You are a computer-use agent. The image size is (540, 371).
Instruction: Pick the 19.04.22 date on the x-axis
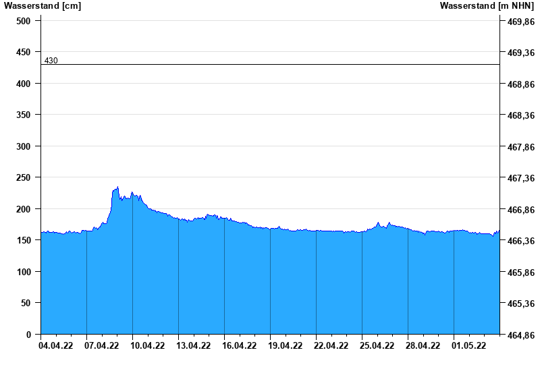click(x=286, y=346)
